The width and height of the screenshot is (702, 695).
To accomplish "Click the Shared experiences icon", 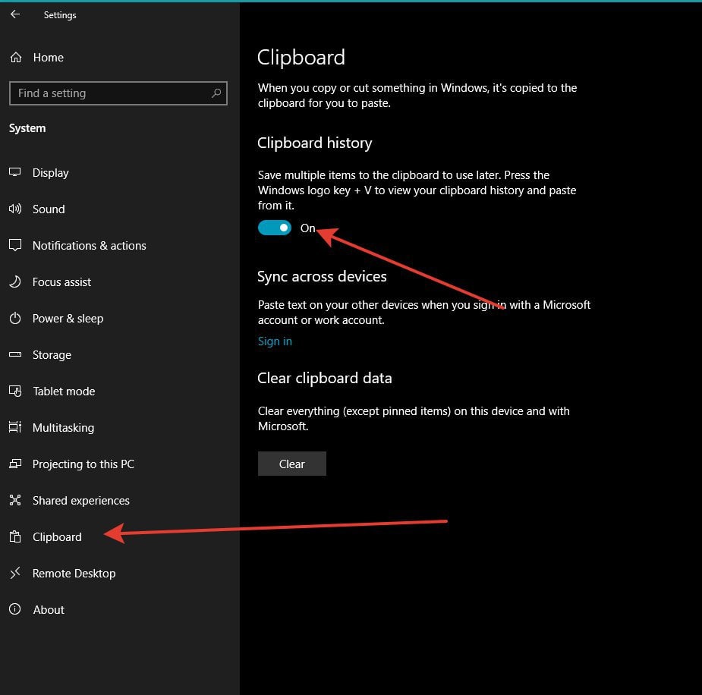I will (x=14, y=500).
